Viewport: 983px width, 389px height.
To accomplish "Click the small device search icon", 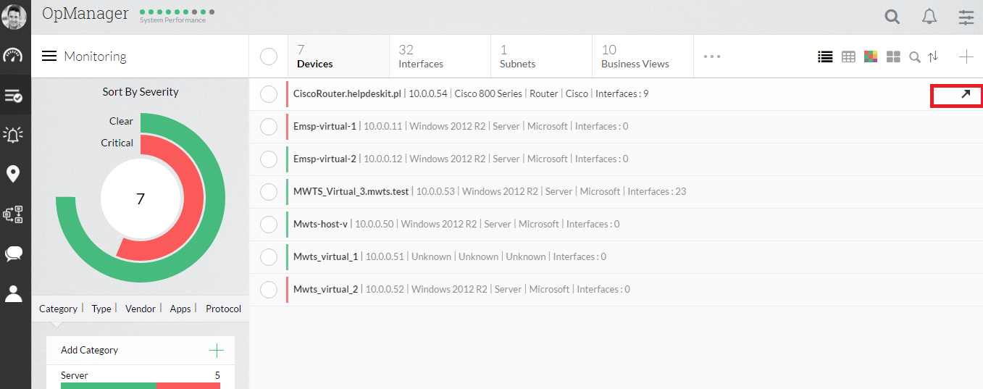I will [x=915, y=57].
